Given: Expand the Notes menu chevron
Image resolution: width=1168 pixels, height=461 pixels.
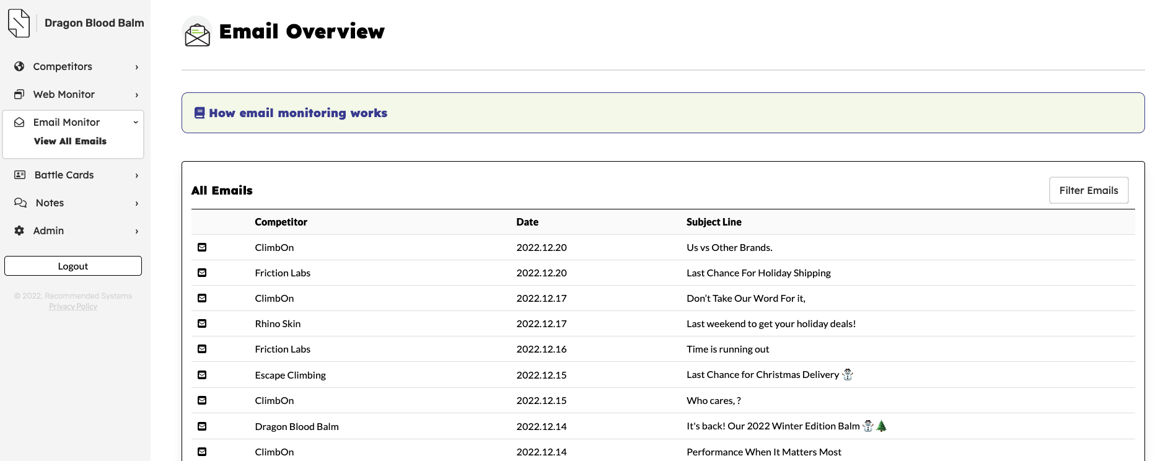Looking at the screenshot, I should click(x=137, y=203).
